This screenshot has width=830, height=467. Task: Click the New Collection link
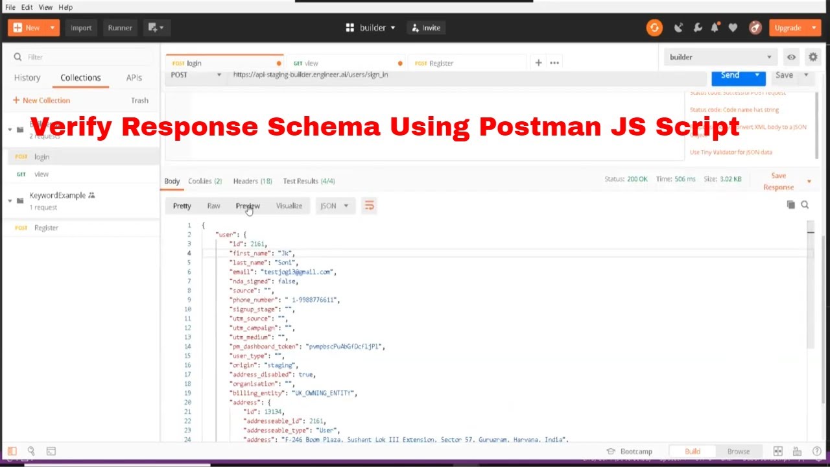pos(41,101)
